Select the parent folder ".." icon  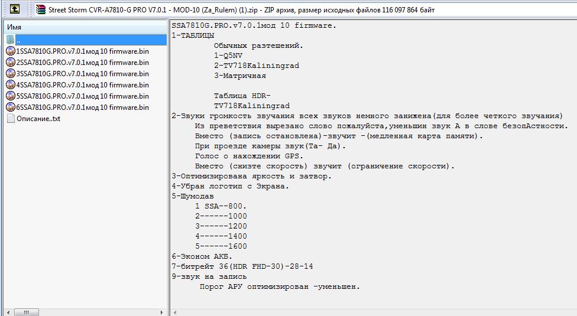point(11,40)
